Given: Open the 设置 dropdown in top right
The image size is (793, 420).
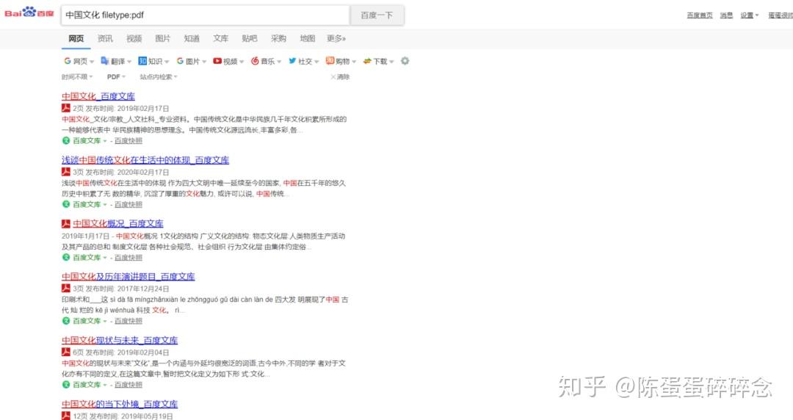Looking at the screenshot, I should [750, 15].
